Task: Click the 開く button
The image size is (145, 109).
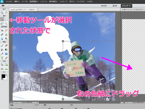Action: click(x=3, y=6)
